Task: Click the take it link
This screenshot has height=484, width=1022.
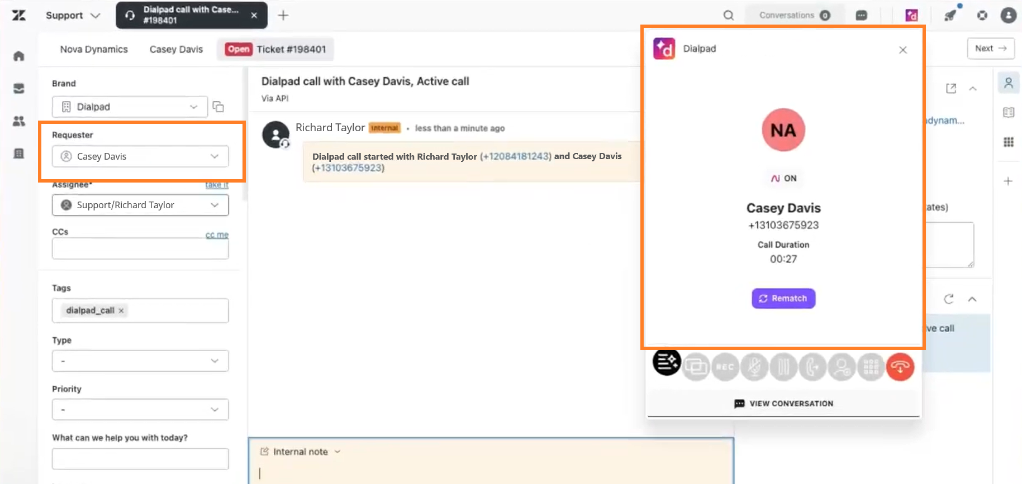Action: pos(217,185)
